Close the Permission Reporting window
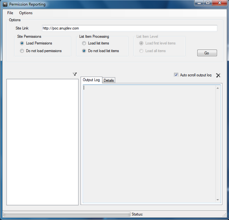 220,3
